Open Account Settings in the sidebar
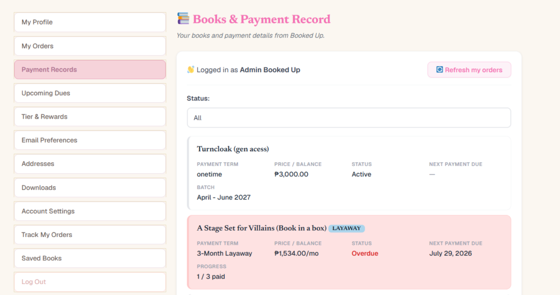560x295 pixels. coord(90,211)
